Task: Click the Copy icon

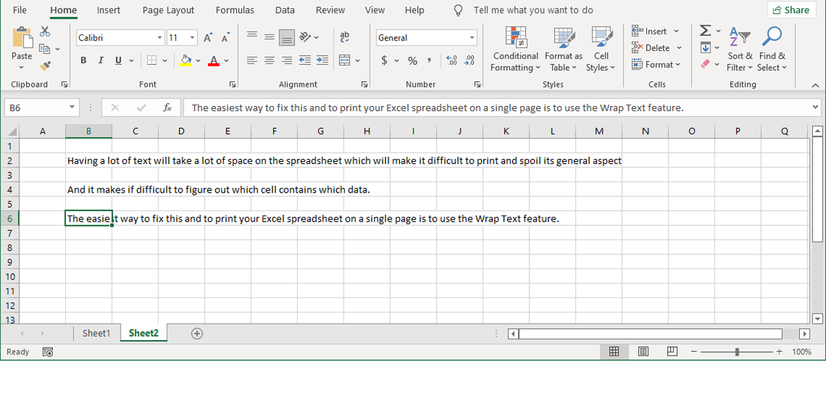Action: (45, 49)
